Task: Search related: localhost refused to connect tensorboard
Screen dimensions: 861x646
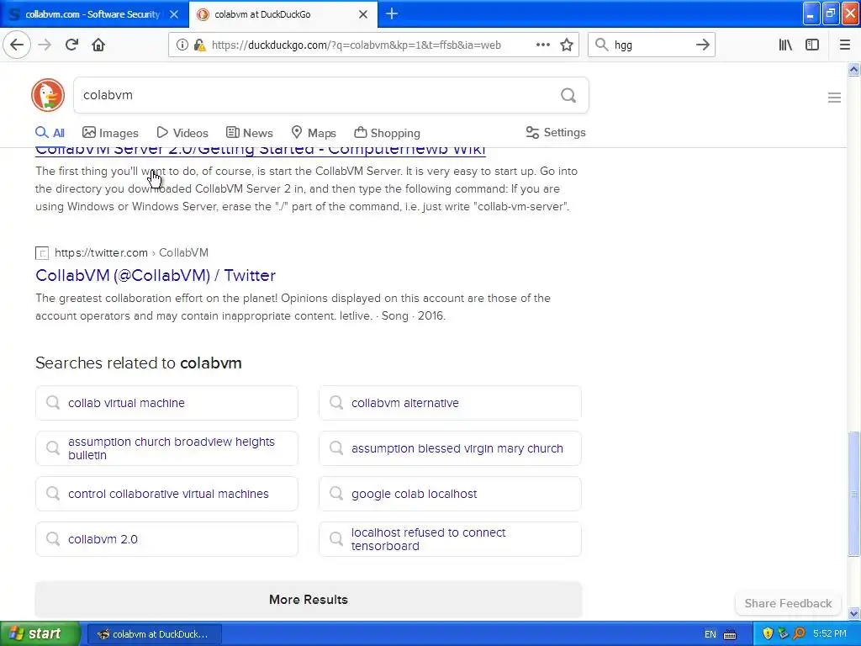Action: pyautogui.click(x=451, y=539)
